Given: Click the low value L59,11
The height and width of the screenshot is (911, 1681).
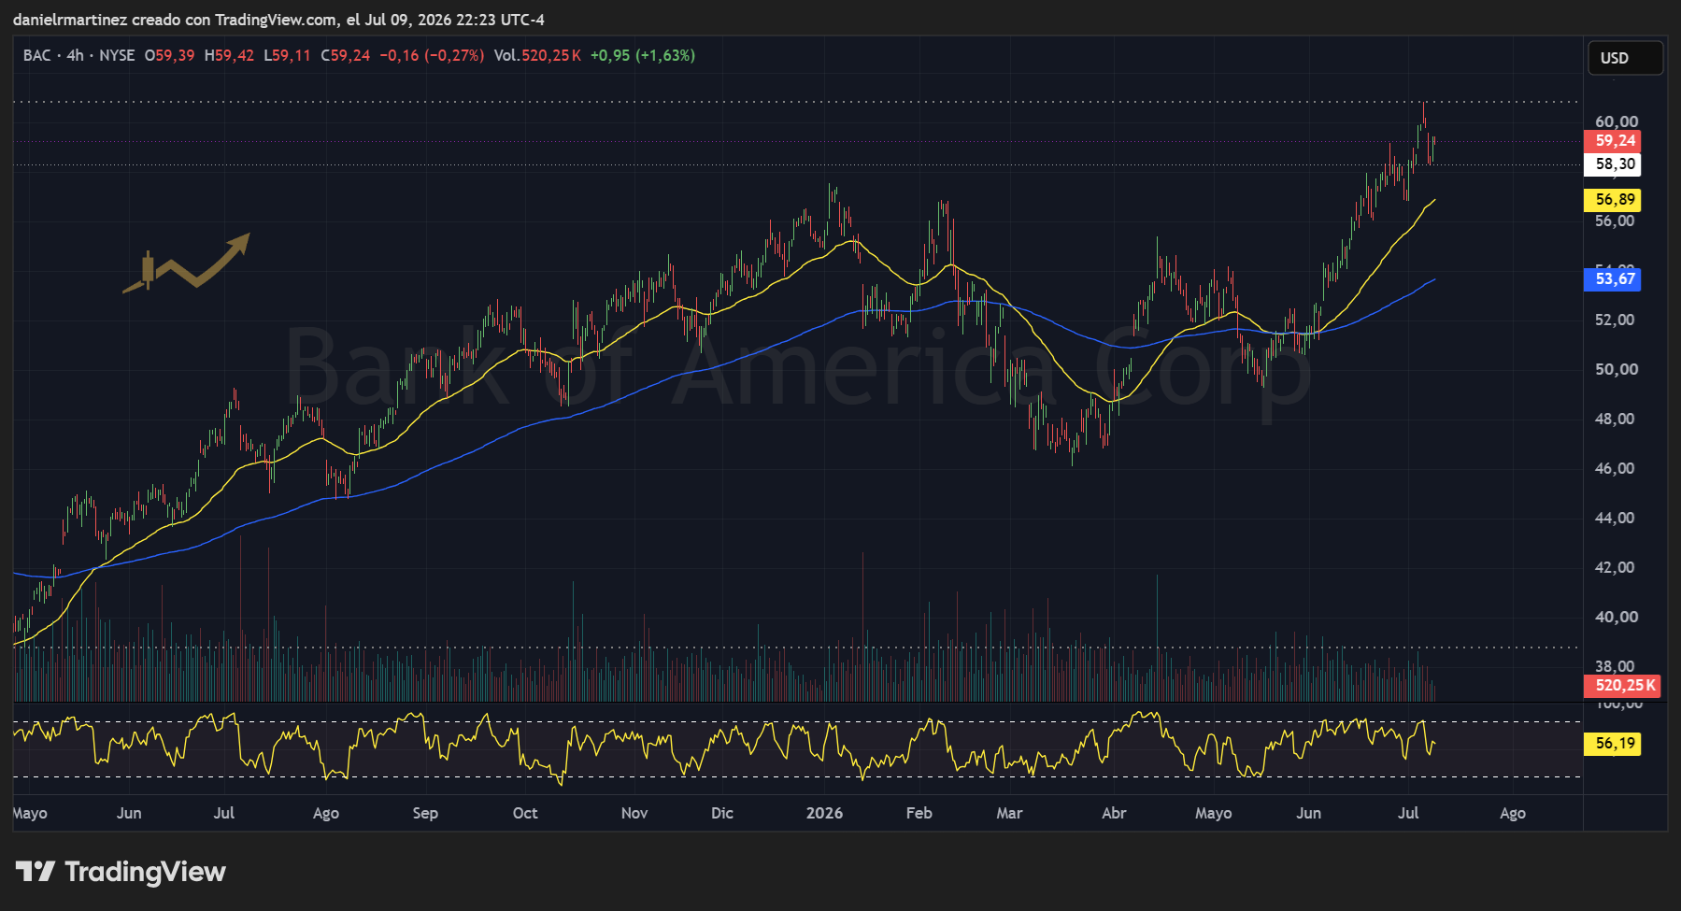Looking at the screenshot, I should pos(287,55).
